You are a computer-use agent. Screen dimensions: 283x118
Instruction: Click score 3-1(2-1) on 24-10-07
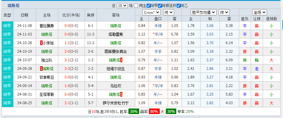point(71,60)
